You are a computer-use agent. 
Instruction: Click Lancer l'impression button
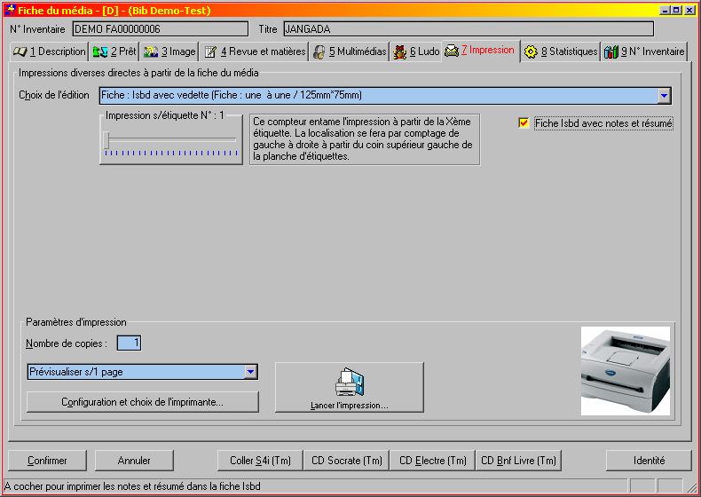coord(349,388)
